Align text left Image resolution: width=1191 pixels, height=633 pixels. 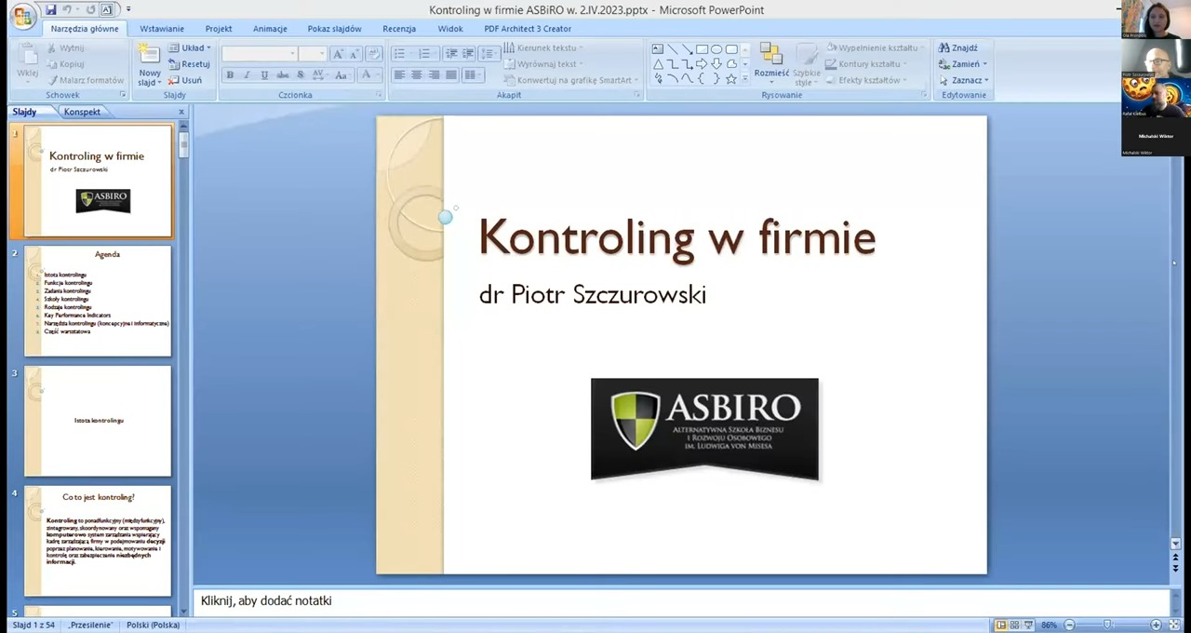[x=399, y=75]
